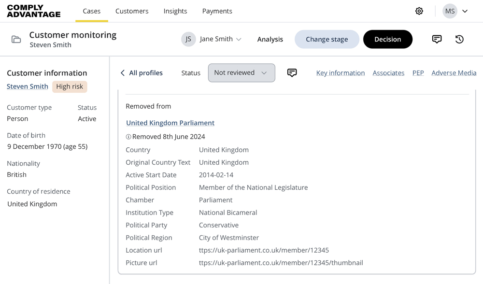Viewport: 483px width, 284px height.
Task: Open application settings gear
Action: click(419, 11)
